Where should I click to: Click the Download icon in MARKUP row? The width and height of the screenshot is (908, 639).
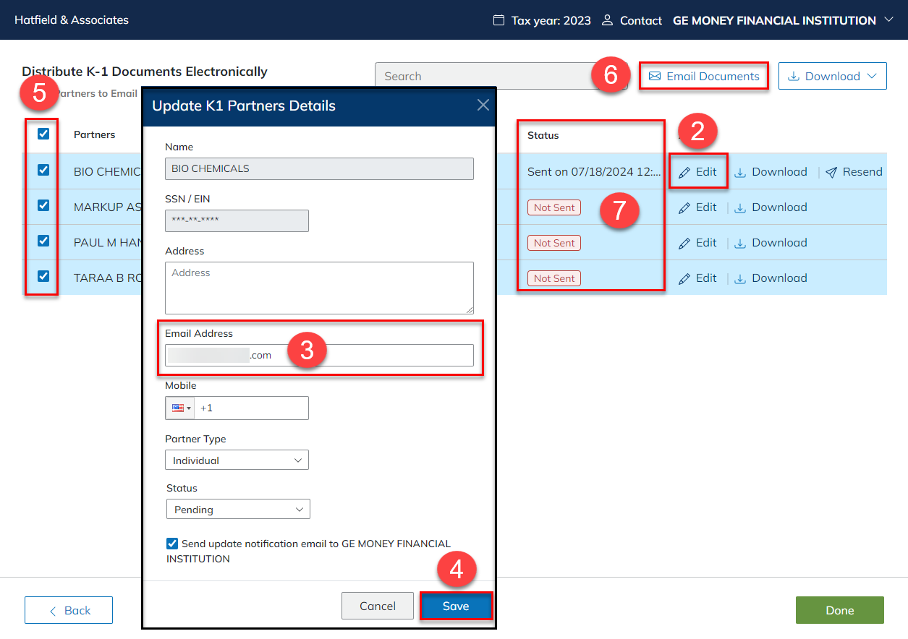[740, 207]
